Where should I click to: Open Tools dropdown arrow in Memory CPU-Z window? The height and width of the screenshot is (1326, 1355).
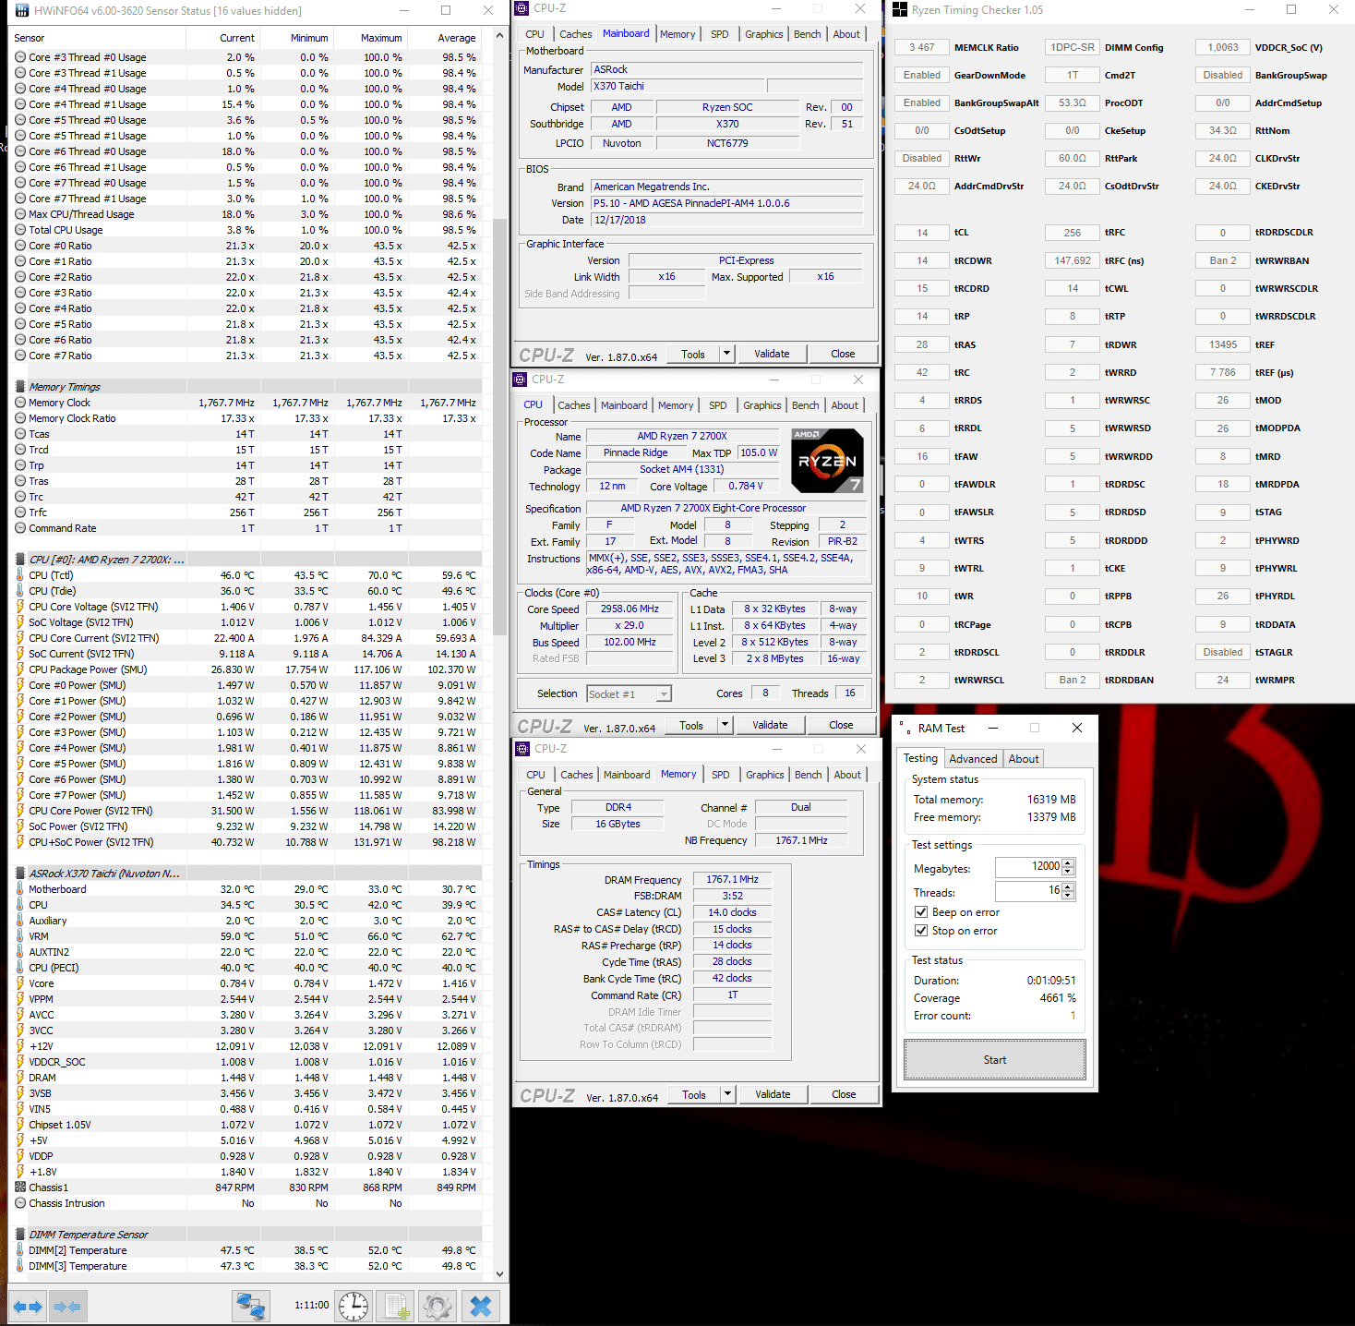727,1094
